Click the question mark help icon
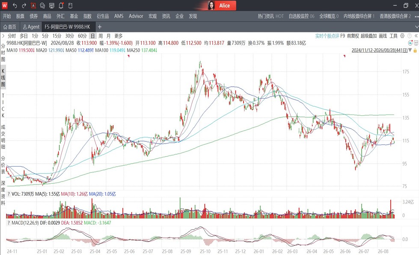The height and width of the screenshot is (255, 419). click(409, 36)
